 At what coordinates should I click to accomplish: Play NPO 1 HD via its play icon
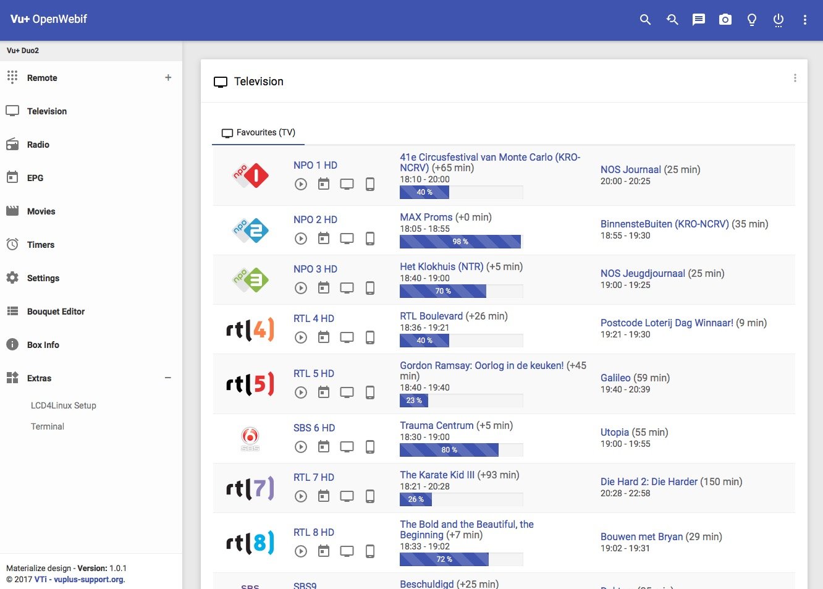click(x=301, y=184)
